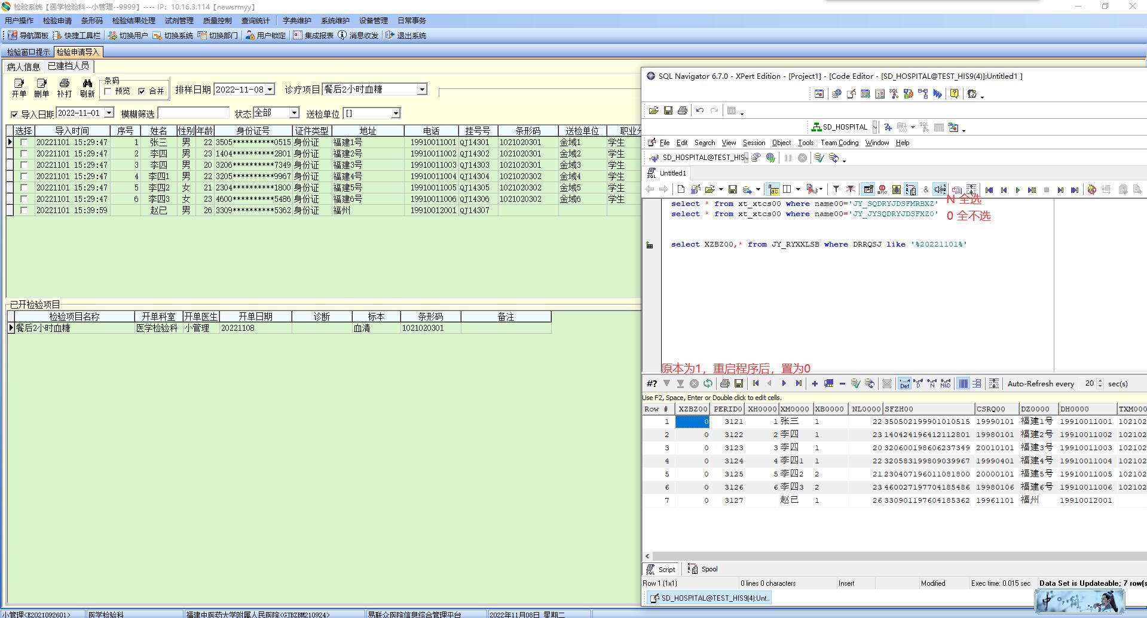1147x618 pixels.
Task: Uncheck the 合并 merge checkbox
Action: point(142,91)
